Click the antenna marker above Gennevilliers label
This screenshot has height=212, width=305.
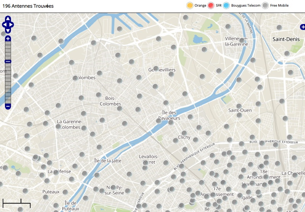[x=156, y=69]
